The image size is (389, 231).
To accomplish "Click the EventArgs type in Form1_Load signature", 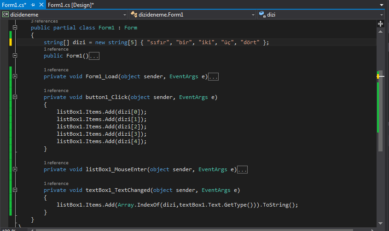I will [184, 76].
